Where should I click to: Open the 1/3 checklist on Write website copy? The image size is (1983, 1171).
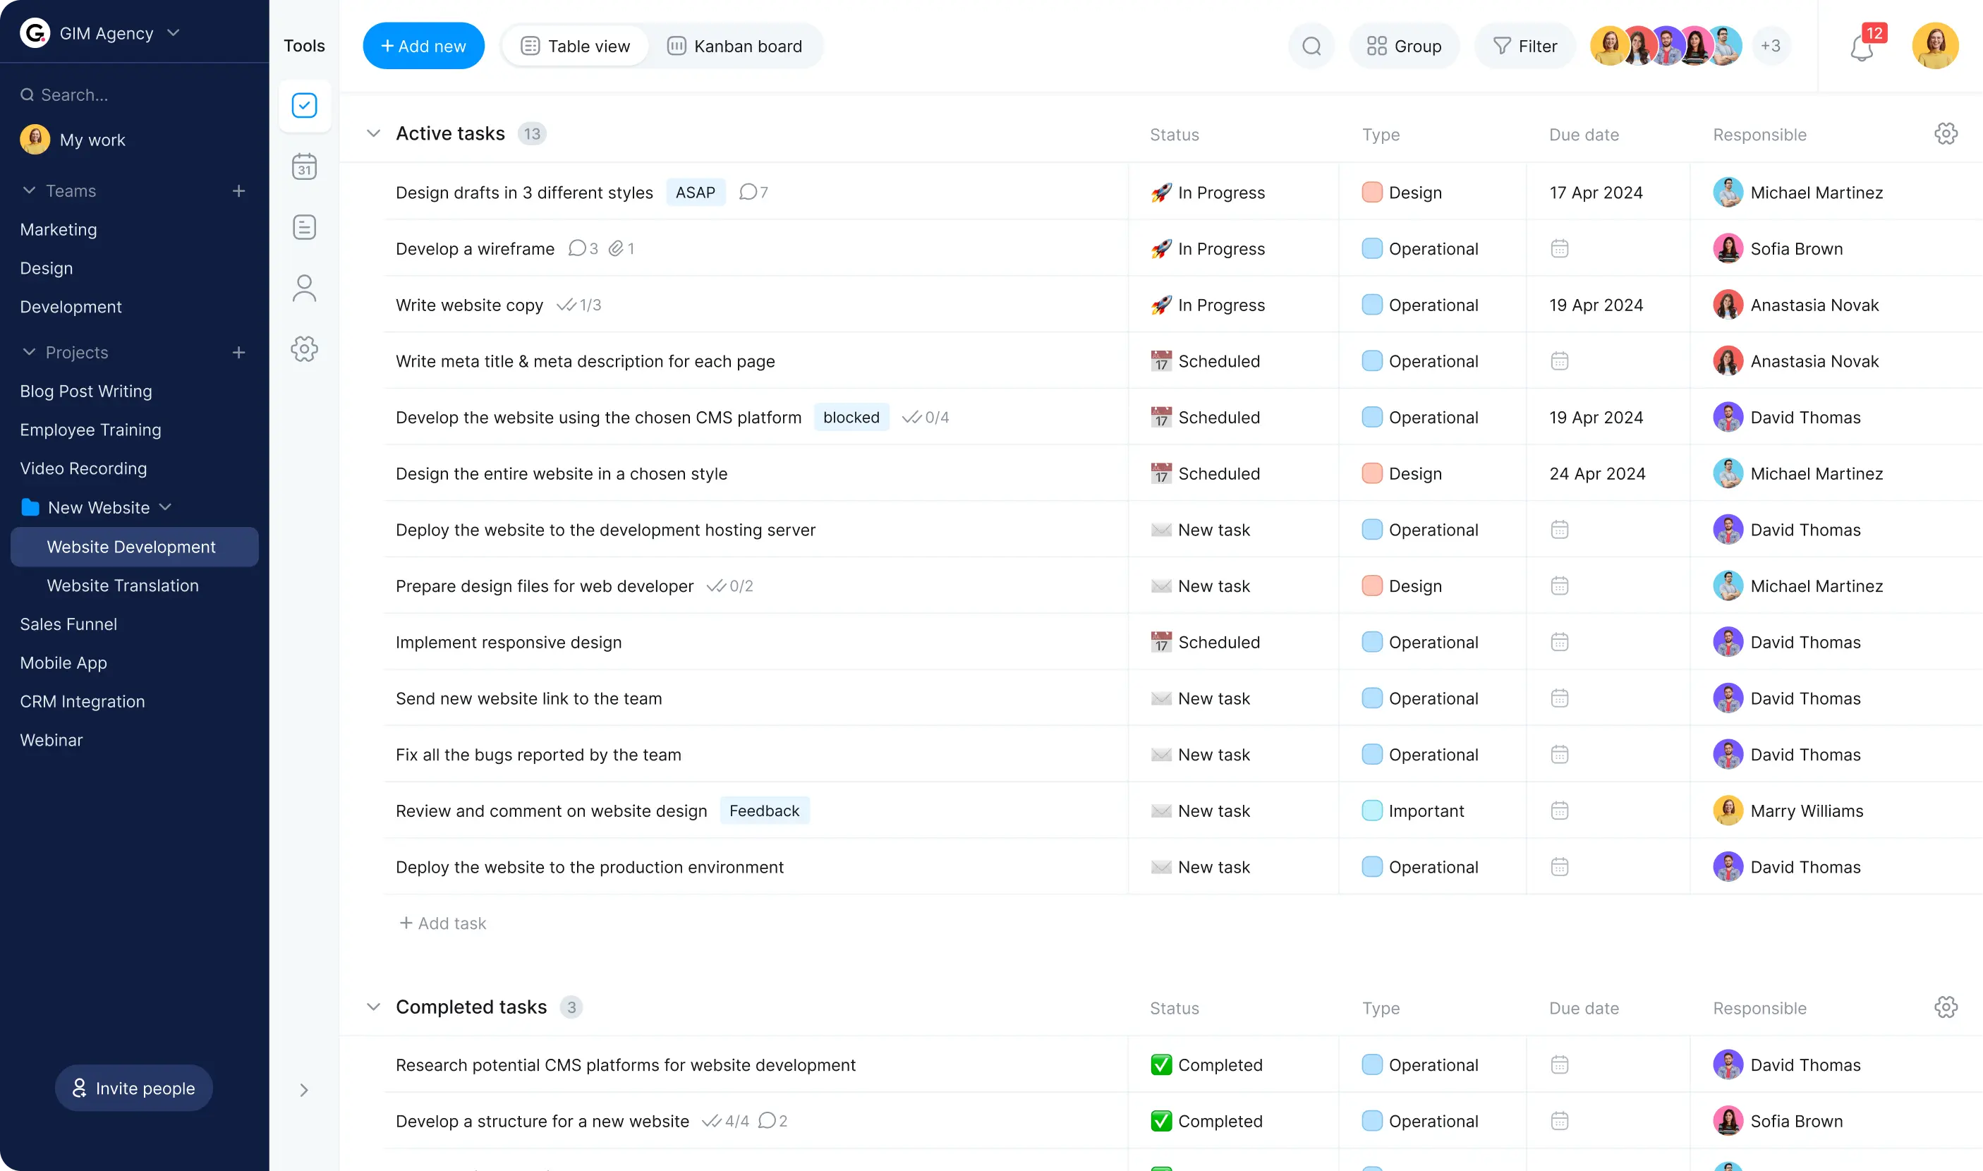tap(579, 305)
